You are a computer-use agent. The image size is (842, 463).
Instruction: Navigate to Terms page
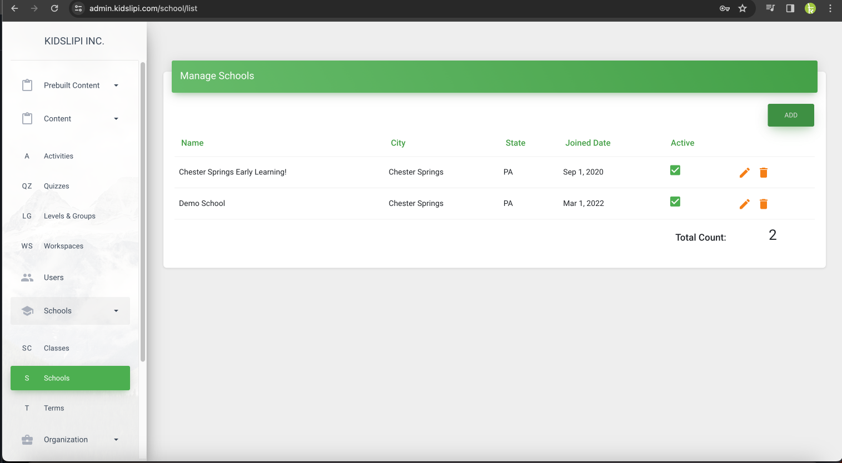pyautogui.click(x=54, y=408)
